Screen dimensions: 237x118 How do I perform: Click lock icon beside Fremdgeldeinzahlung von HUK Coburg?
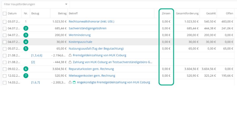coord(70,55)
